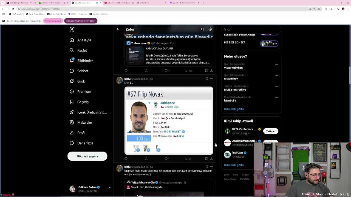Open more options on the salahtan fazla post

tap(211, 167)
